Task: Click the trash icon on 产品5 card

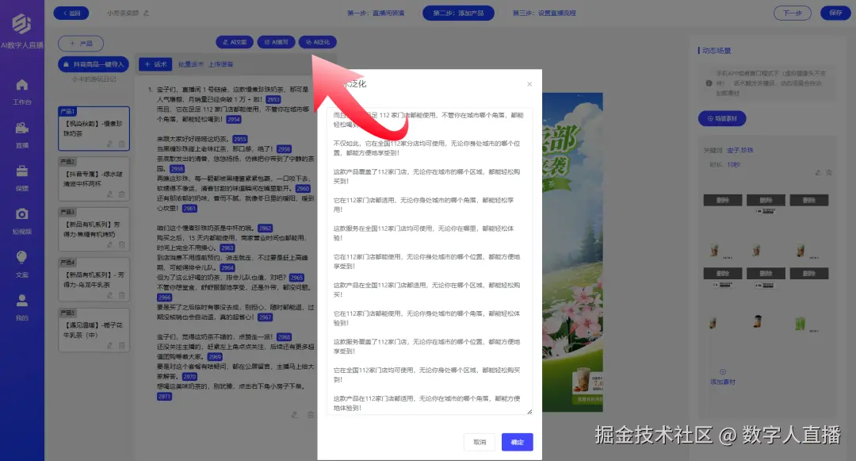Action: [x=122, y=346]
